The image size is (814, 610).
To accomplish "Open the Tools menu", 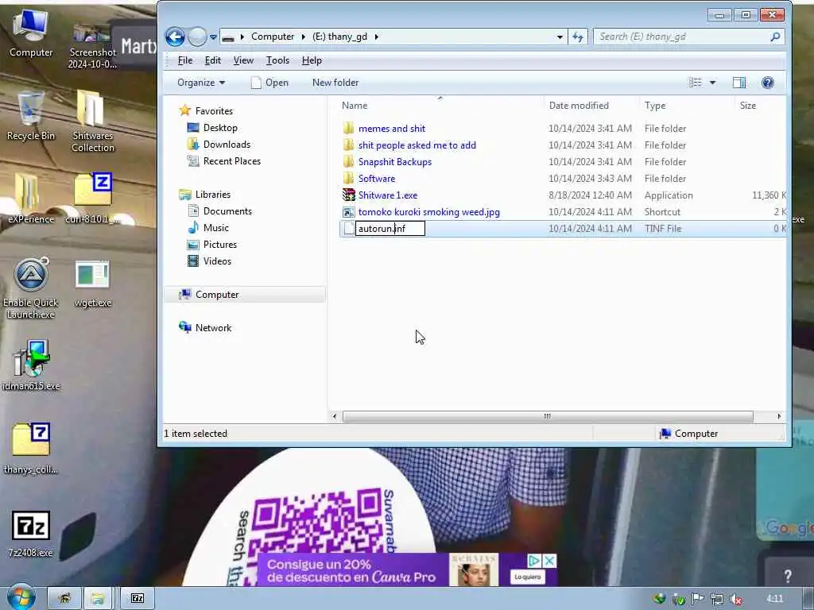I will coord(277,60).
